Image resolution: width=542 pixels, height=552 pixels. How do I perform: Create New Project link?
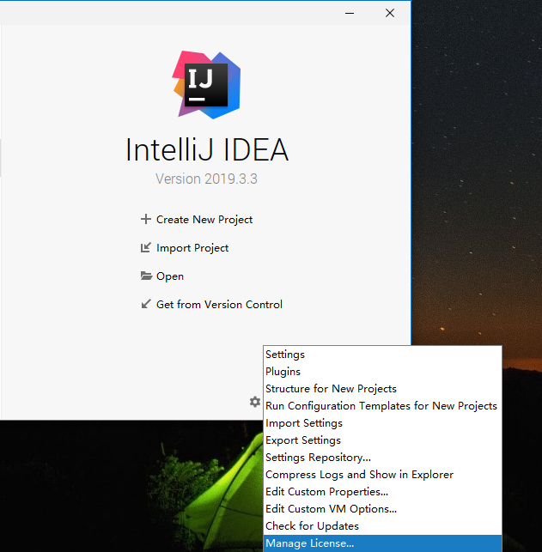(x=204, y=219)
